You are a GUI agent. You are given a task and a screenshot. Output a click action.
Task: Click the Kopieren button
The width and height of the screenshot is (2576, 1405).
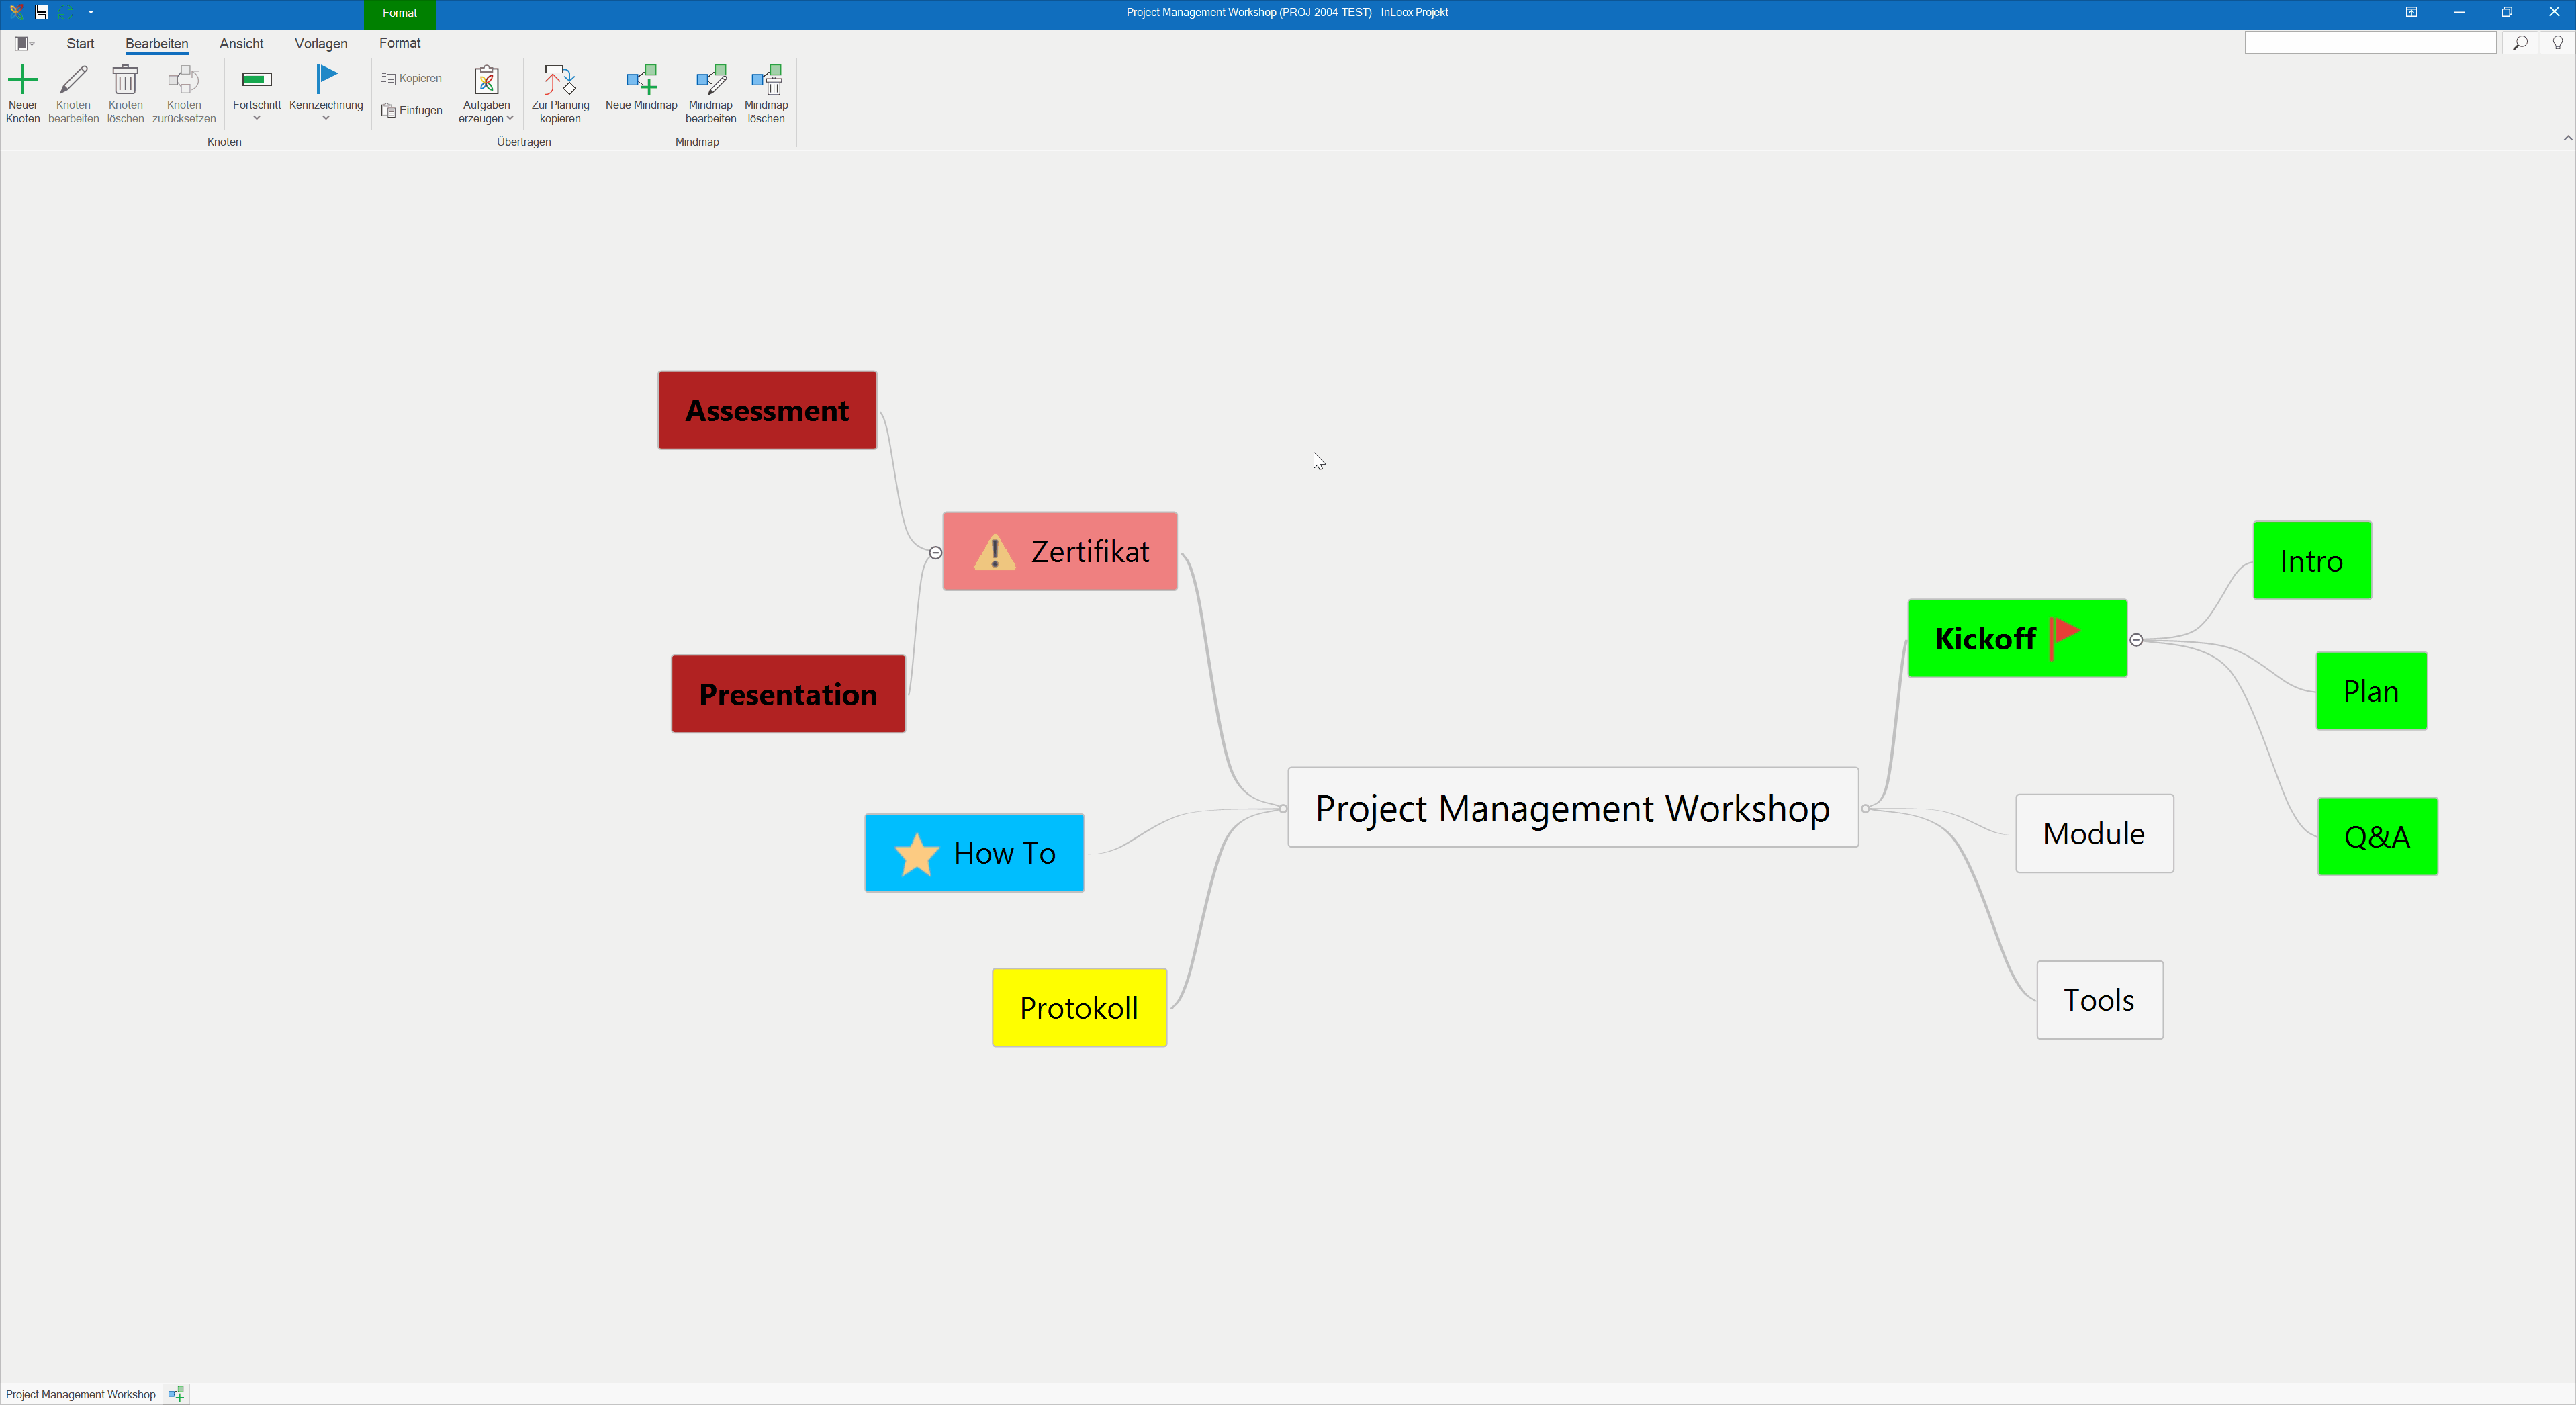(x=411, y=78)
